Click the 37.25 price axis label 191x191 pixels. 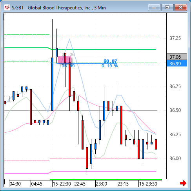pyautogui.click(x=175, y=38)
